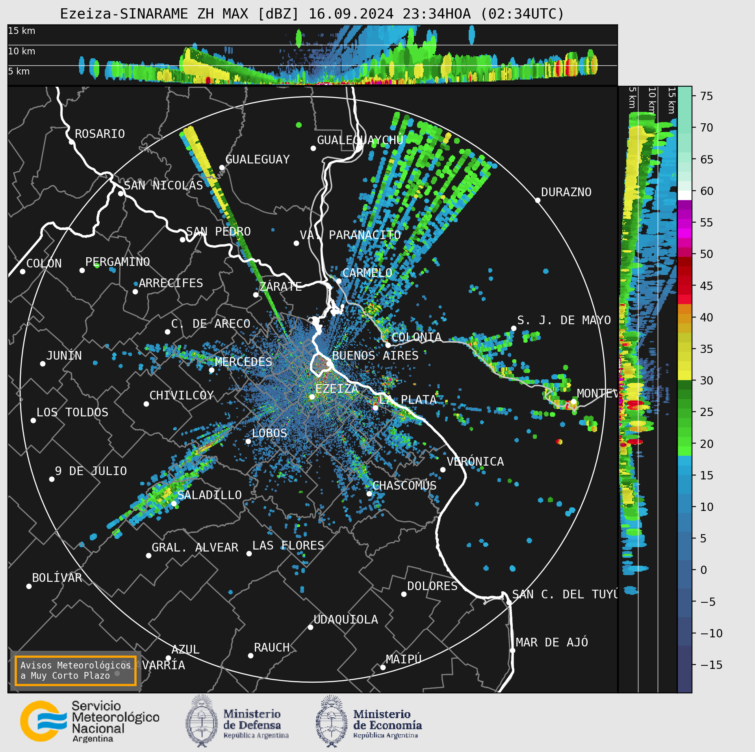
Task: Click the COLÓN city label
Action: pyautogui.click(x=44, y=263)
